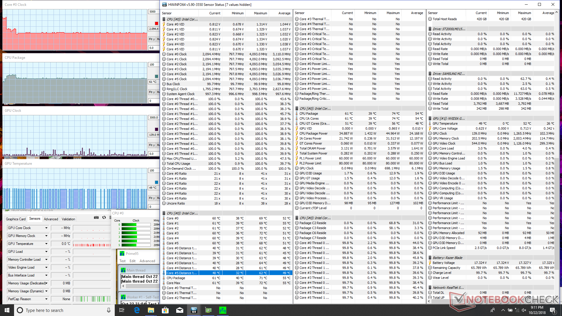Open the Memory Usage (Dynamic) dropdown
Viewport: 562px width, 316px height.
tap(46, 291)
